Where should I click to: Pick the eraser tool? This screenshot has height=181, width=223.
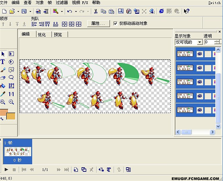(3, 77)
